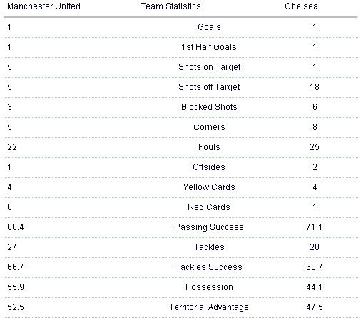The image size is (361, 318).
Task: Click the Shots on Target label
Action: coord(210,67)
